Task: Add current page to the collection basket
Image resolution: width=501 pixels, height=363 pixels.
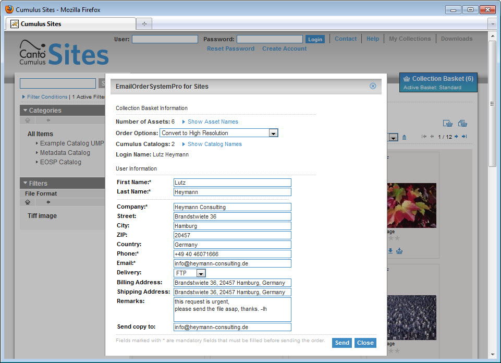Action: coord(448,123)
